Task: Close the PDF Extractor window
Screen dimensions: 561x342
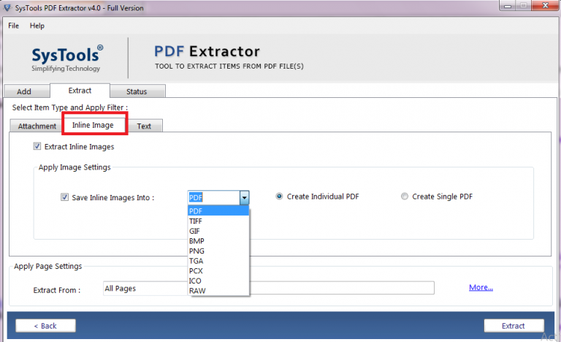Action: point(545,5)
